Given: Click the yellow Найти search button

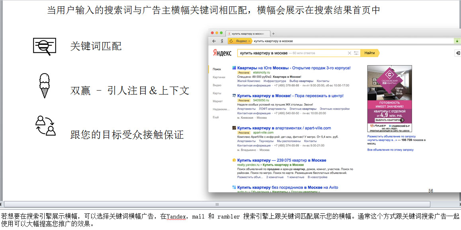Looking at the screenshot, I should (370, 53).
